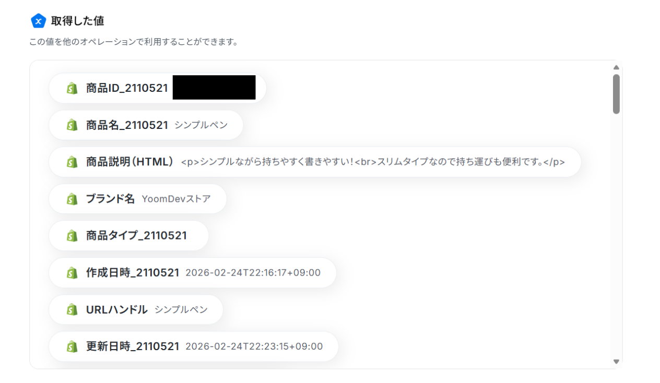Image resolution: width=660 pixels, height=383 pixels.
Task: Click the vertical scrollbar thumb
Action: pos(616,94)
